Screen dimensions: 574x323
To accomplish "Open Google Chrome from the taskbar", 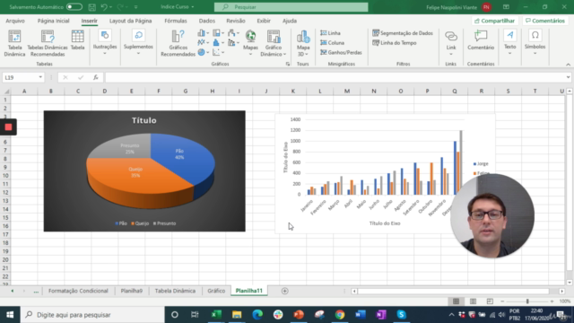I will point(340,315).
